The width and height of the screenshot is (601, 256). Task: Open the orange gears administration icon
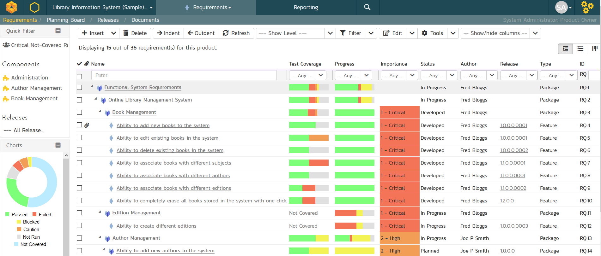pos(587,7)
